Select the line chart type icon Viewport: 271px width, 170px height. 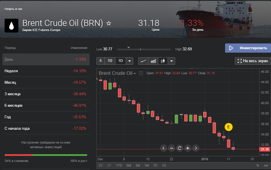(143, 61)
